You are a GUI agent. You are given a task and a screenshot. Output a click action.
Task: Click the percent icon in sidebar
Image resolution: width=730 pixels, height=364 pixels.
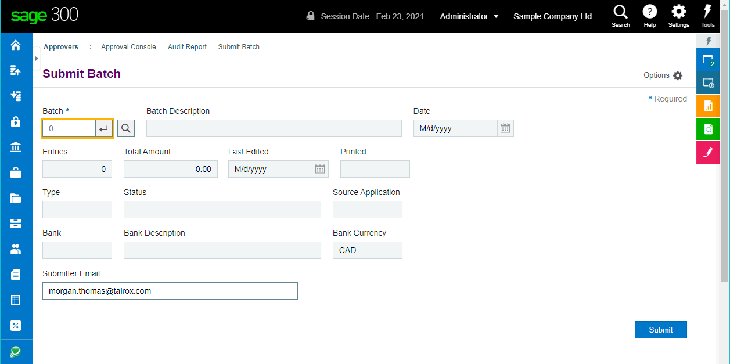[x=16, y=326]
